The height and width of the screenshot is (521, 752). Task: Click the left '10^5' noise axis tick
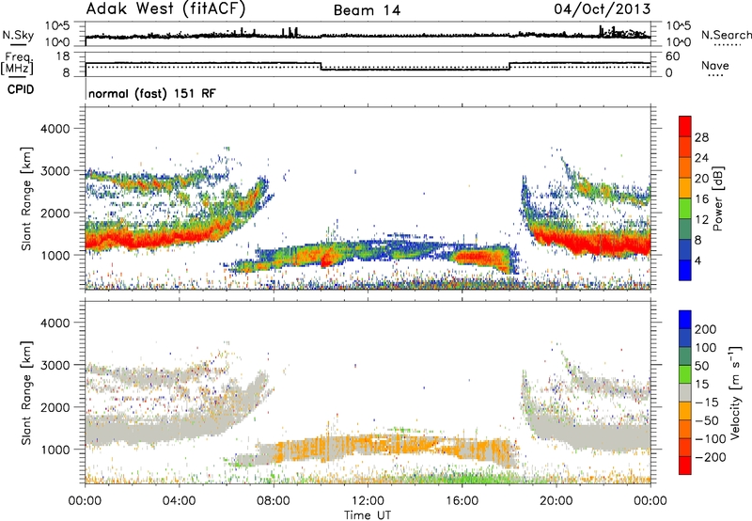pos(57,25)
